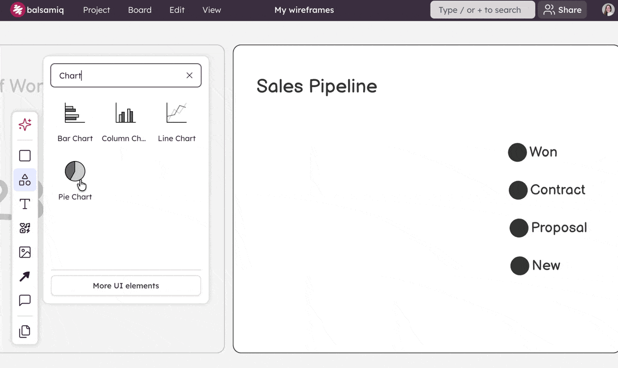The width and height of the screenshot is (618, 368).
Task: Select the rectangle container tool
Action: point(25,155)
